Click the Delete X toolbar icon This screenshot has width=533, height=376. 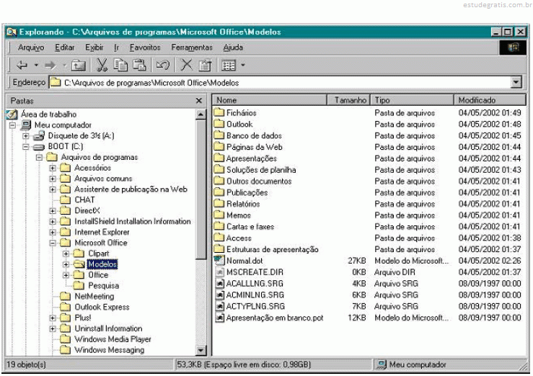[186, 65]
